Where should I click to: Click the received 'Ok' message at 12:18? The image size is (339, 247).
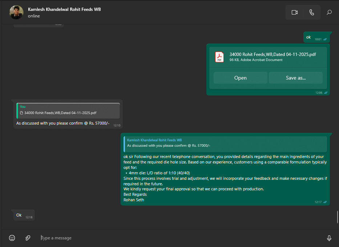[19, 215]
